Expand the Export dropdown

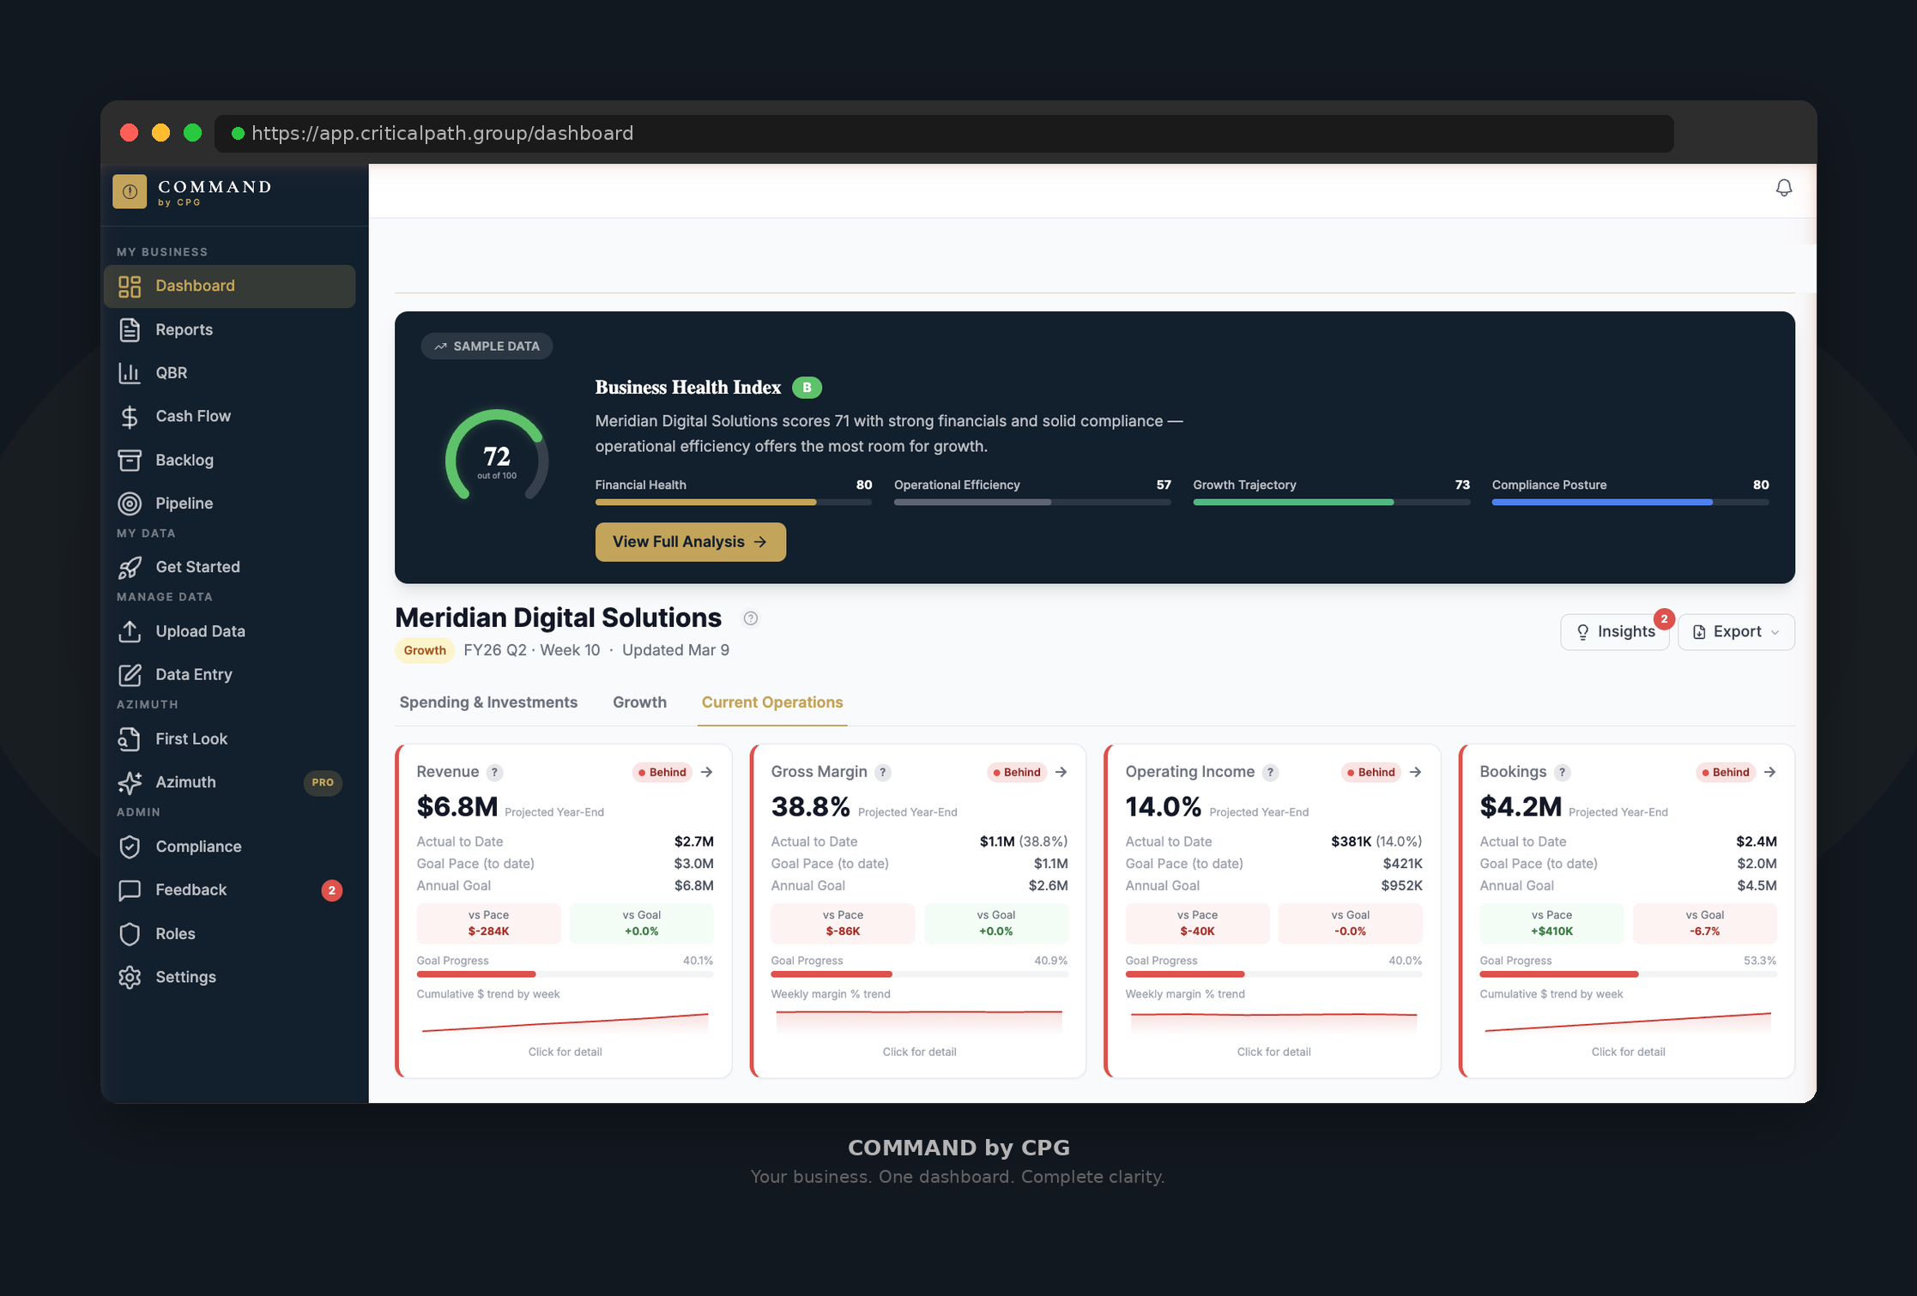tap(1736, 632)
